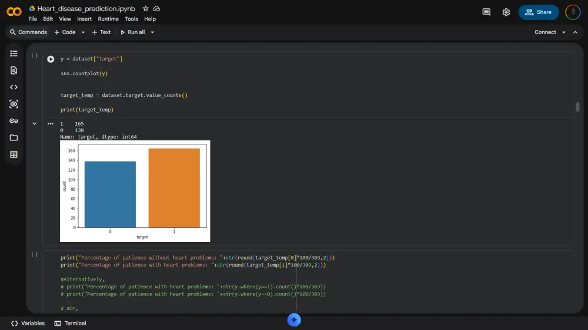Open the View menu
Viewport: 588px width, 330px height.
65,19
